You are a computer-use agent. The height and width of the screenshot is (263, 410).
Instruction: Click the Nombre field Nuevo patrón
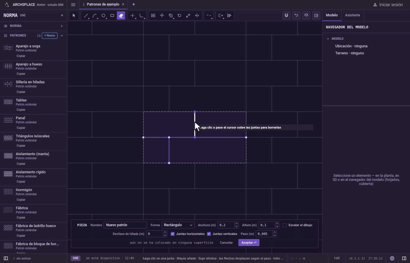click(125, 225)
